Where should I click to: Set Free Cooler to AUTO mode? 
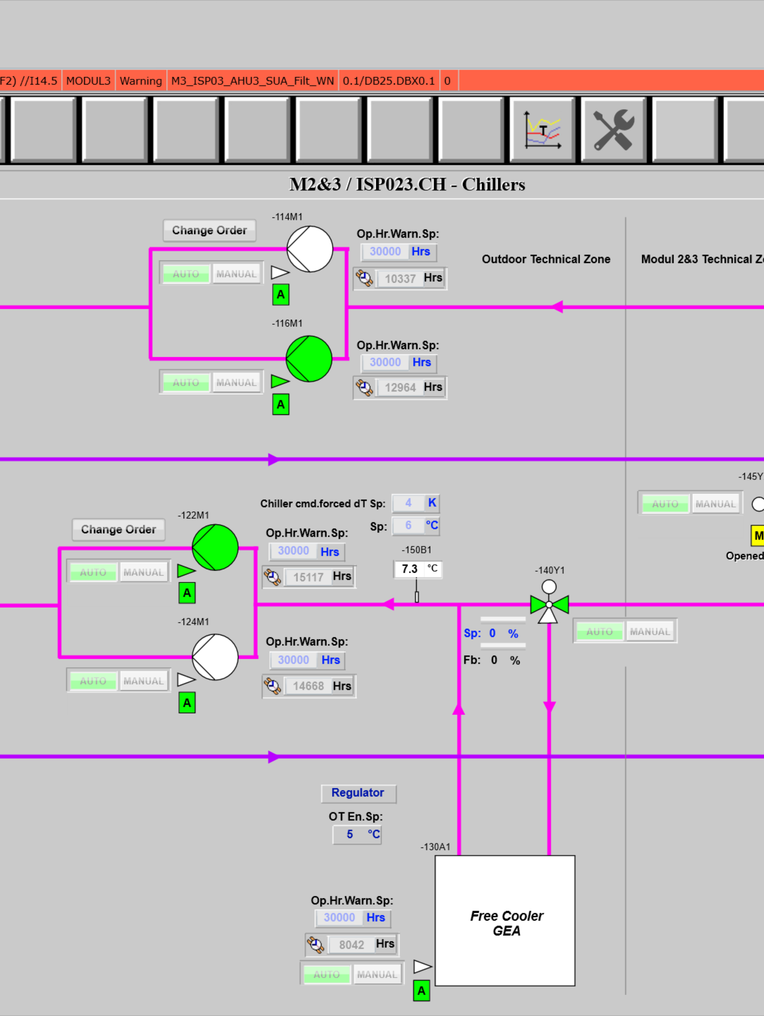[x=327, y=974]
